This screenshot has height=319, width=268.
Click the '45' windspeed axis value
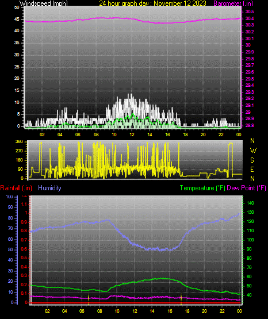pyautogui.click(x=17, y=20)
